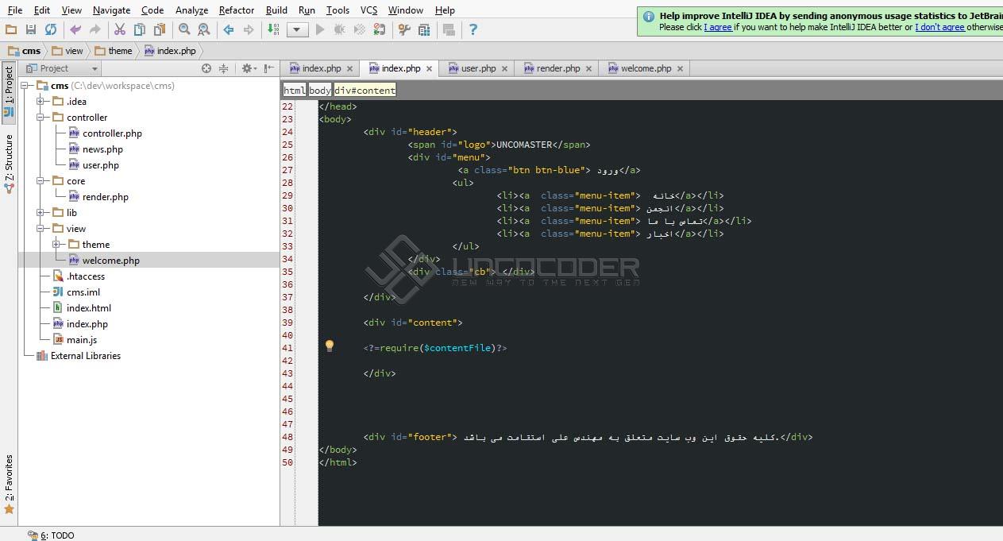The image size is (1003, 541).
Task: Open the Project panel gear settings
Action: (248, 68)
